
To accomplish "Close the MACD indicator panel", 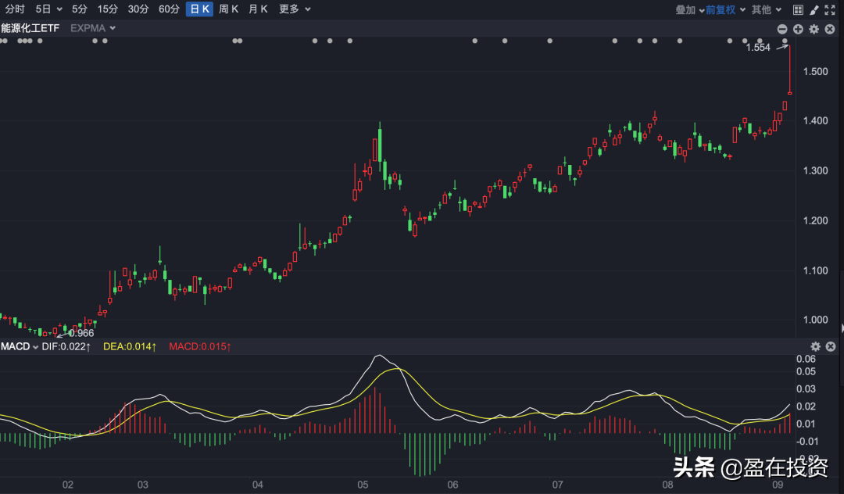I will (x=830, y=346).
